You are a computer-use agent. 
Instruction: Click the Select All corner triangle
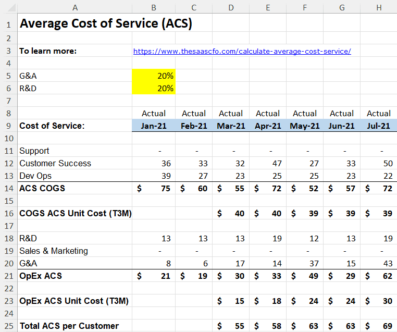(11, 7)
